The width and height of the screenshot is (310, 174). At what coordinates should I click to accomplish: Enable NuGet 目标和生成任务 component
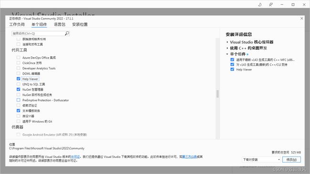point(19,95)
